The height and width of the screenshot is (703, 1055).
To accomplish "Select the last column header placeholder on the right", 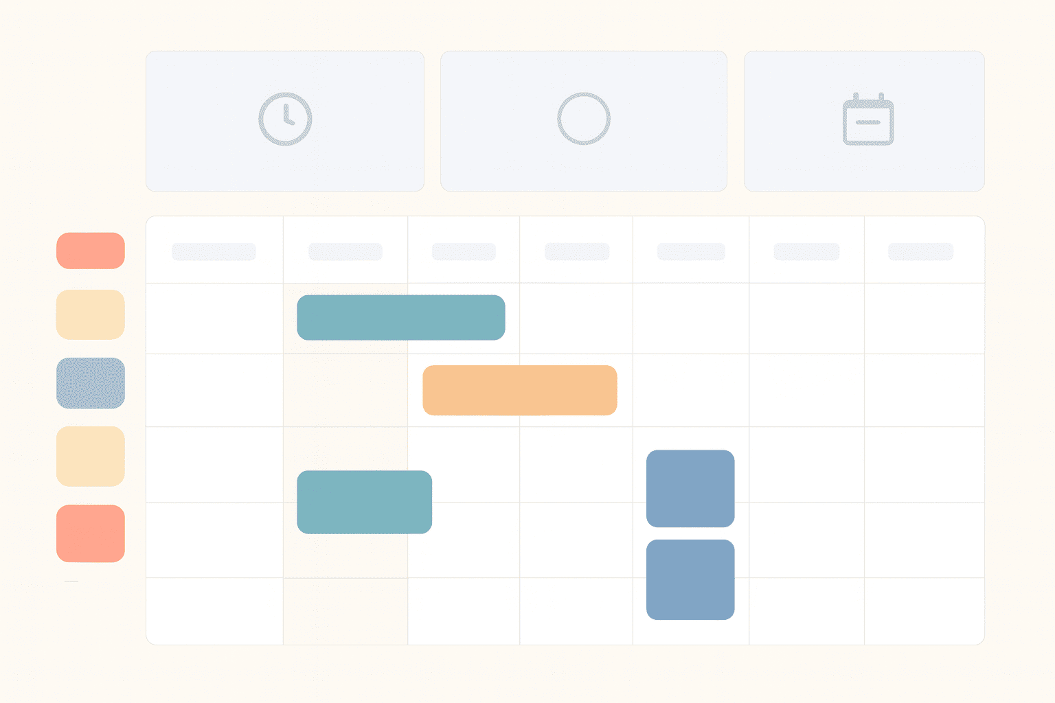I will point(920,251).
